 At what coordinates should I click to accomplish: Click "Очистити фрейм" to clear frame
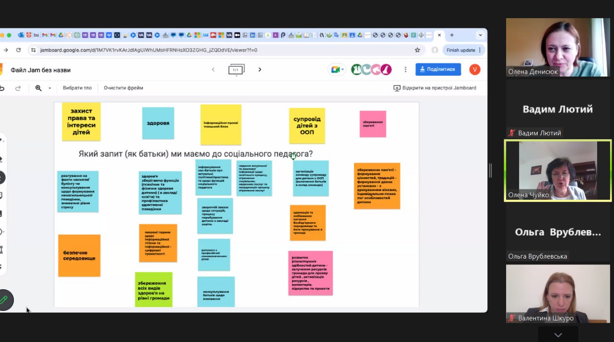(x=123, y=88)
